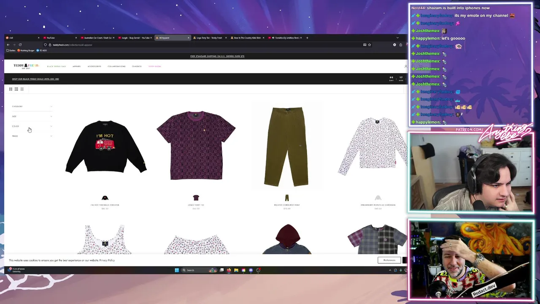Bookmark this page with the star icon
540x304 pixels.
tap(370, 45)
